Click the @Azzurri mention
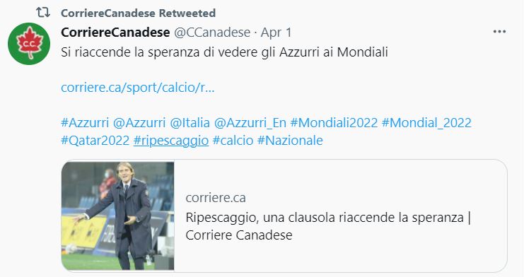 [139, 123]
